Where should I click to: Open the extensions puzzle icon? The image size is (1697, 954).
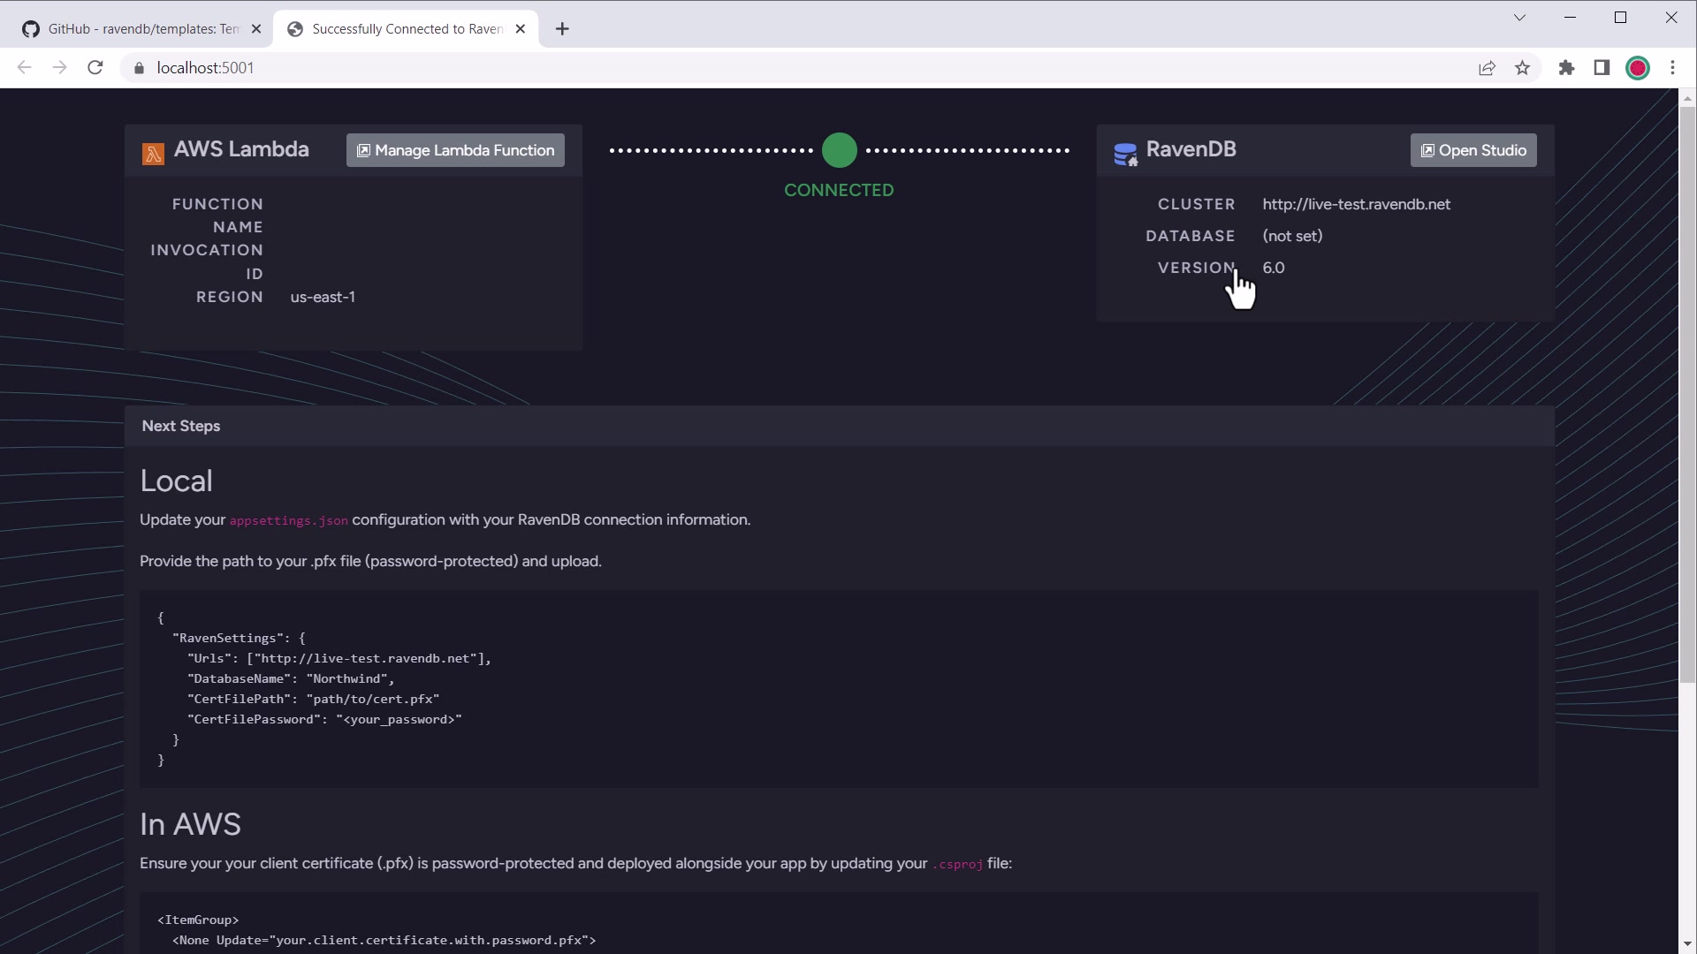point(1566,68)
